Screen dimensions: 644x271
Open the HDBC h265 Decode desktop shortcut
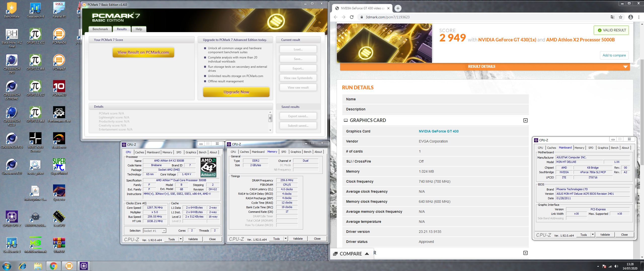(x=35, y=142)
